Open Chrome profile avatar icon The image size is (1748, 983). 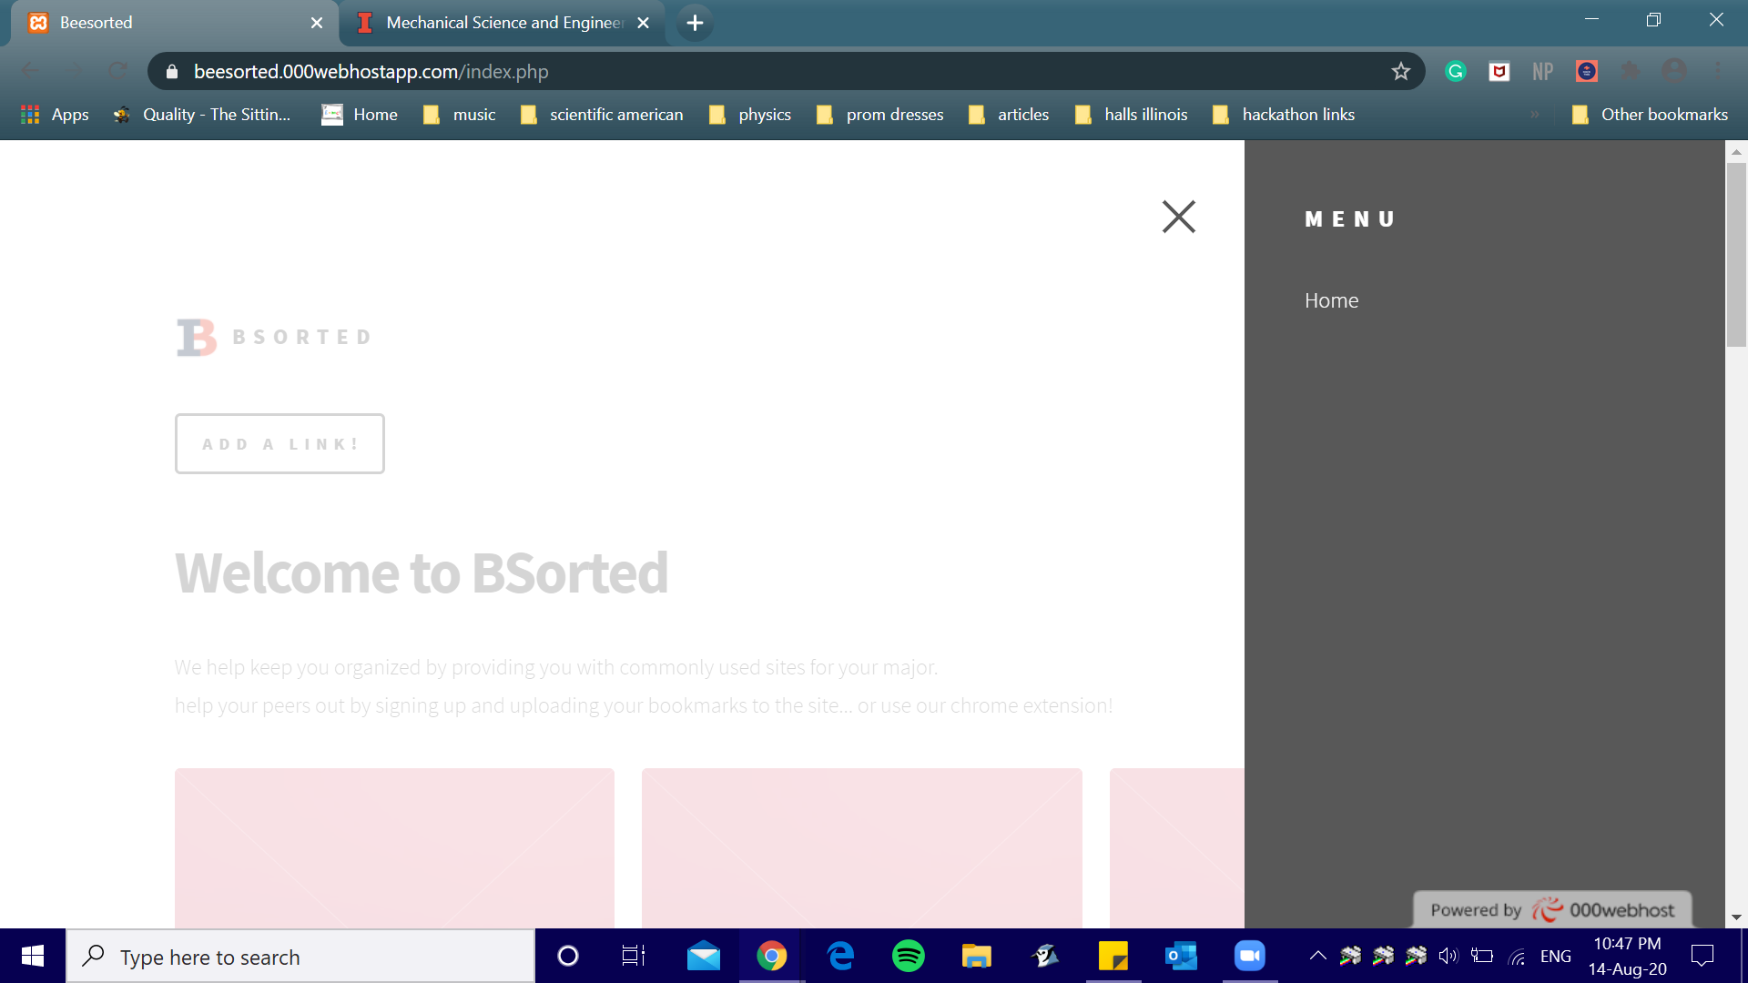pyautogui.click(x=1674, y=72)
